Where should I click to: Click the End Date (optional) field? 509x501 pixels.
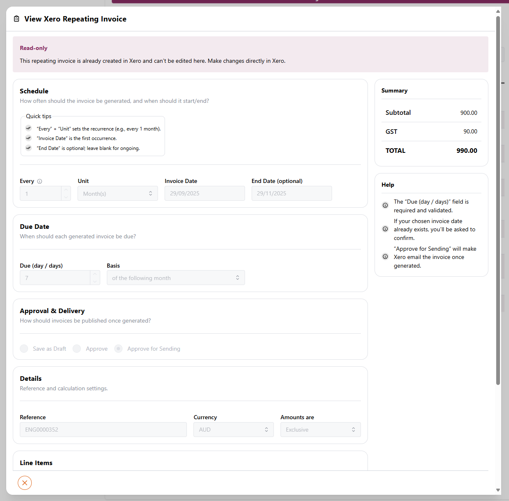[292, 193]
